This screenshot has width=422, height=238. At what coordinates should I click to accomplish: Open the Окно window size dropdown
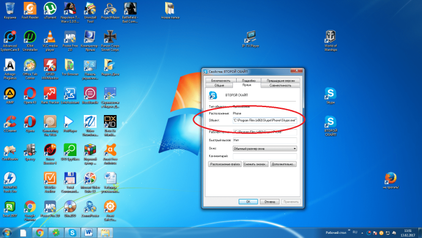tap(265, 149)
